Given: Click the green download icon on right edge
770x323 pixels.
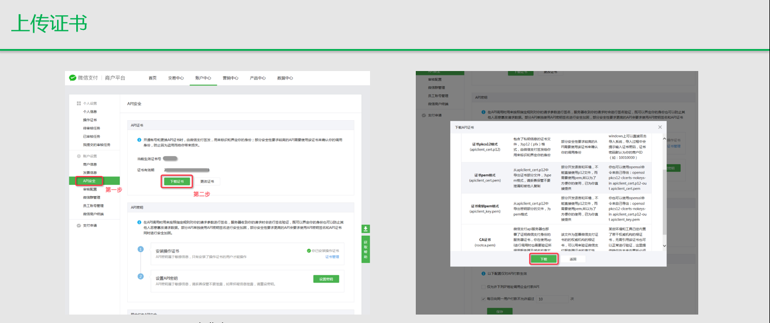Looking at the screenshot, I should pos(366,229).
